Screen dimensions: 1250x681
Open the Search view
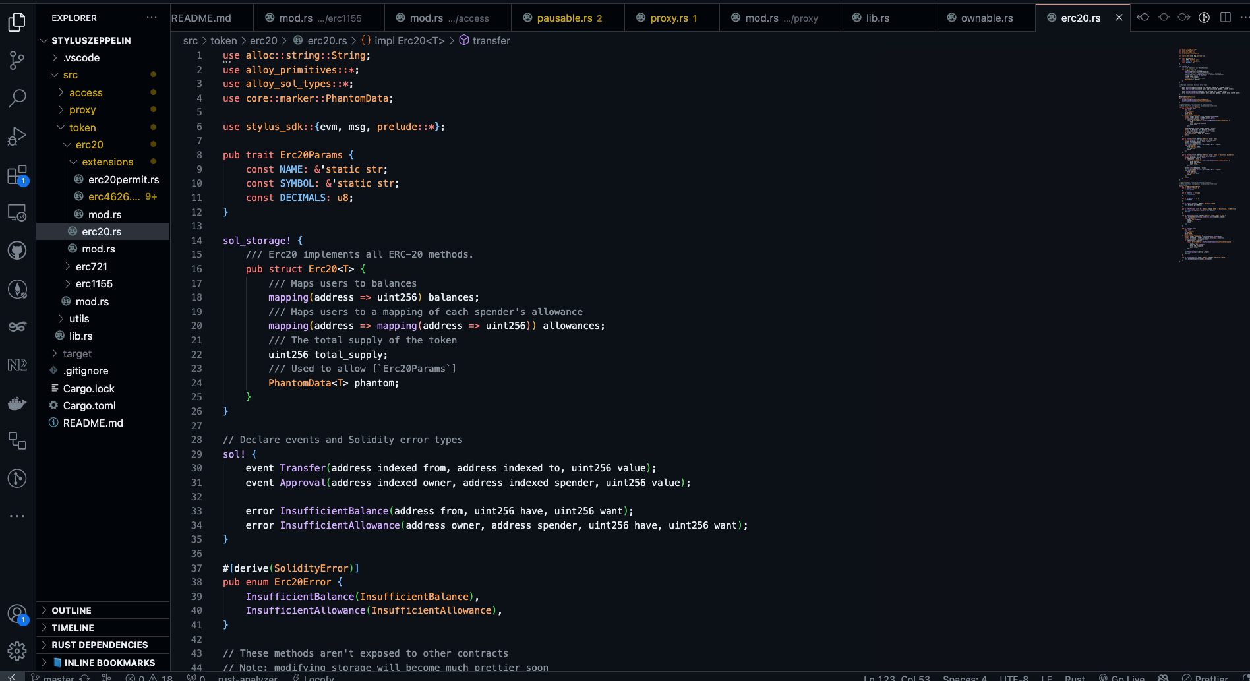click(17, 98)
